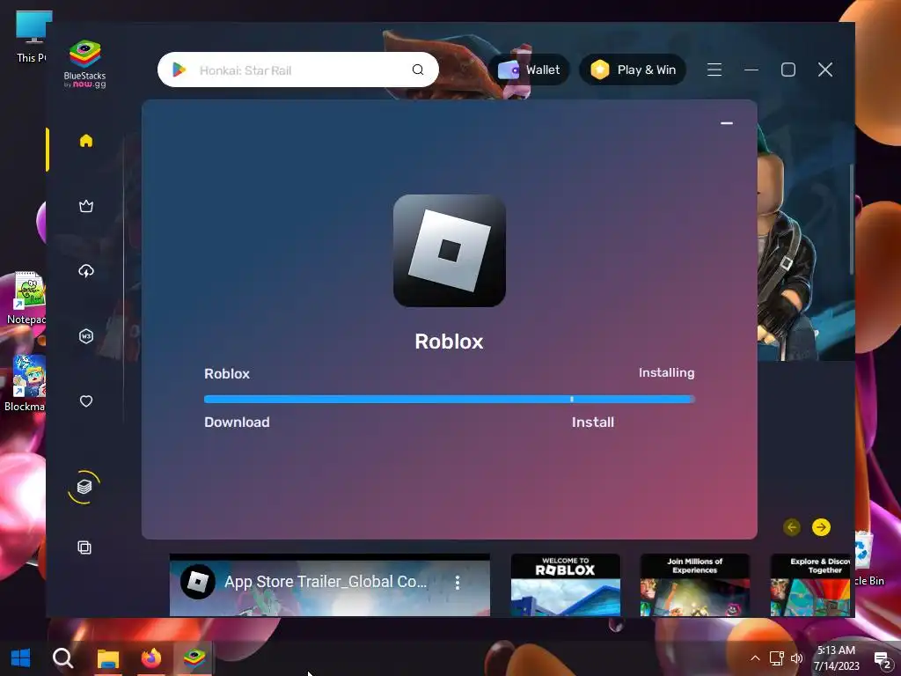Click the BlueStacks vertical scrollbar

851,219
